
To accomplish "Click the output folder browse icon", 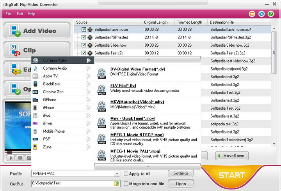I will click(117, 184).
